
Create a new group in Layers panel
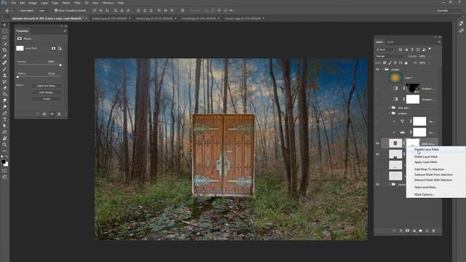pos(421,231)
